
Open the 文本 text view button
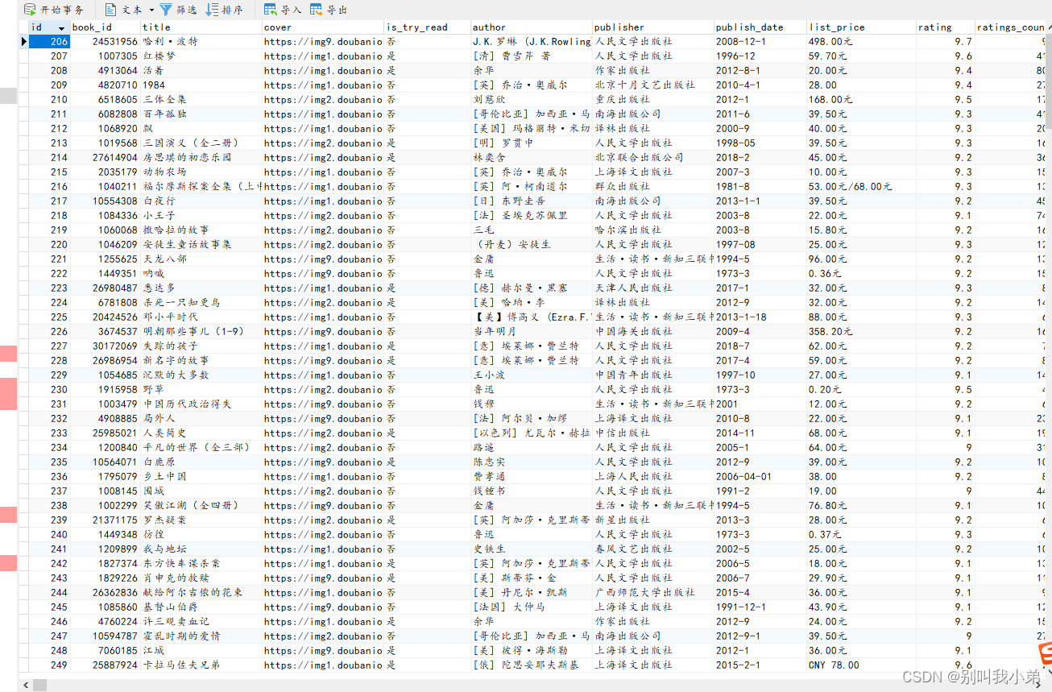123,10
